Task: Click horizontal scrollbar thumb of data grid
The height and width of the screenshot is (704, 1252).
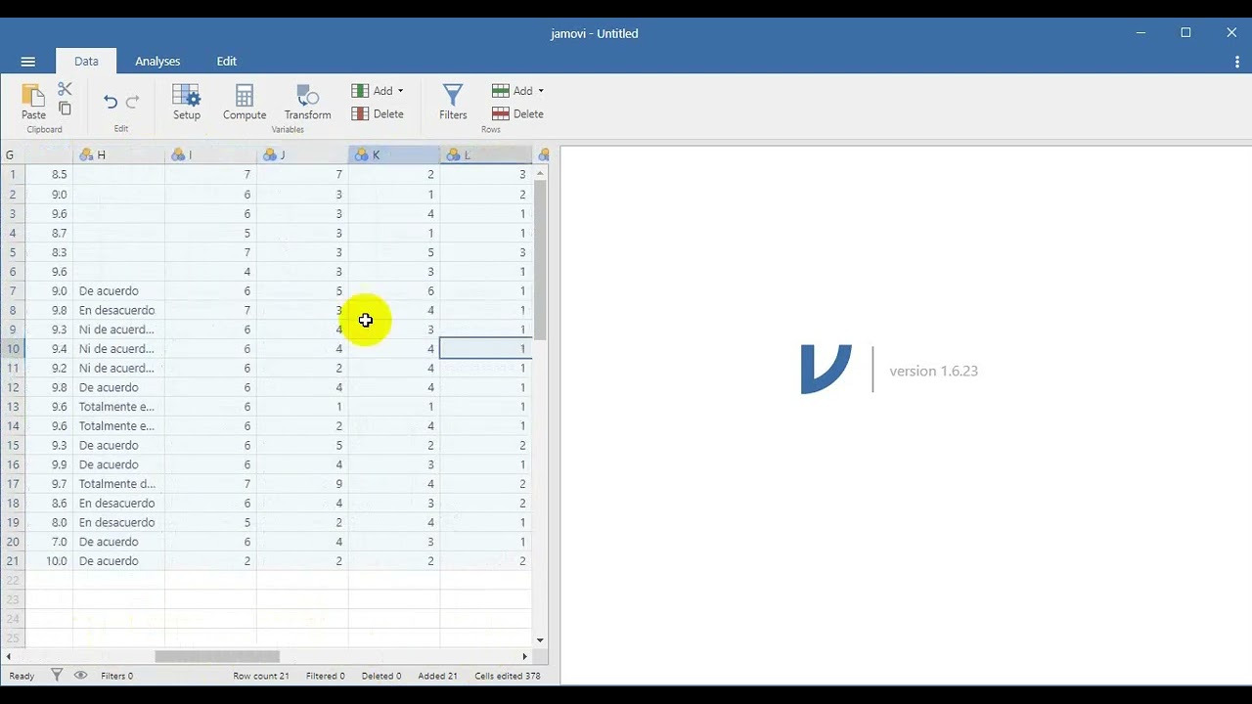Action: pos(217,656)
